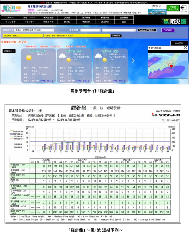Viewport: 189px width, 232px height.
Task: Go to next forecast days with right arrow
Action: coord(133,61)
